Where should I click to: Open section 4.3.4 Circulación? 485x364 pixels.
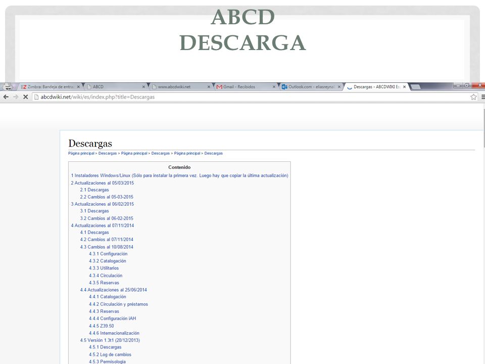pyautogui.click(x=106, y=276)
